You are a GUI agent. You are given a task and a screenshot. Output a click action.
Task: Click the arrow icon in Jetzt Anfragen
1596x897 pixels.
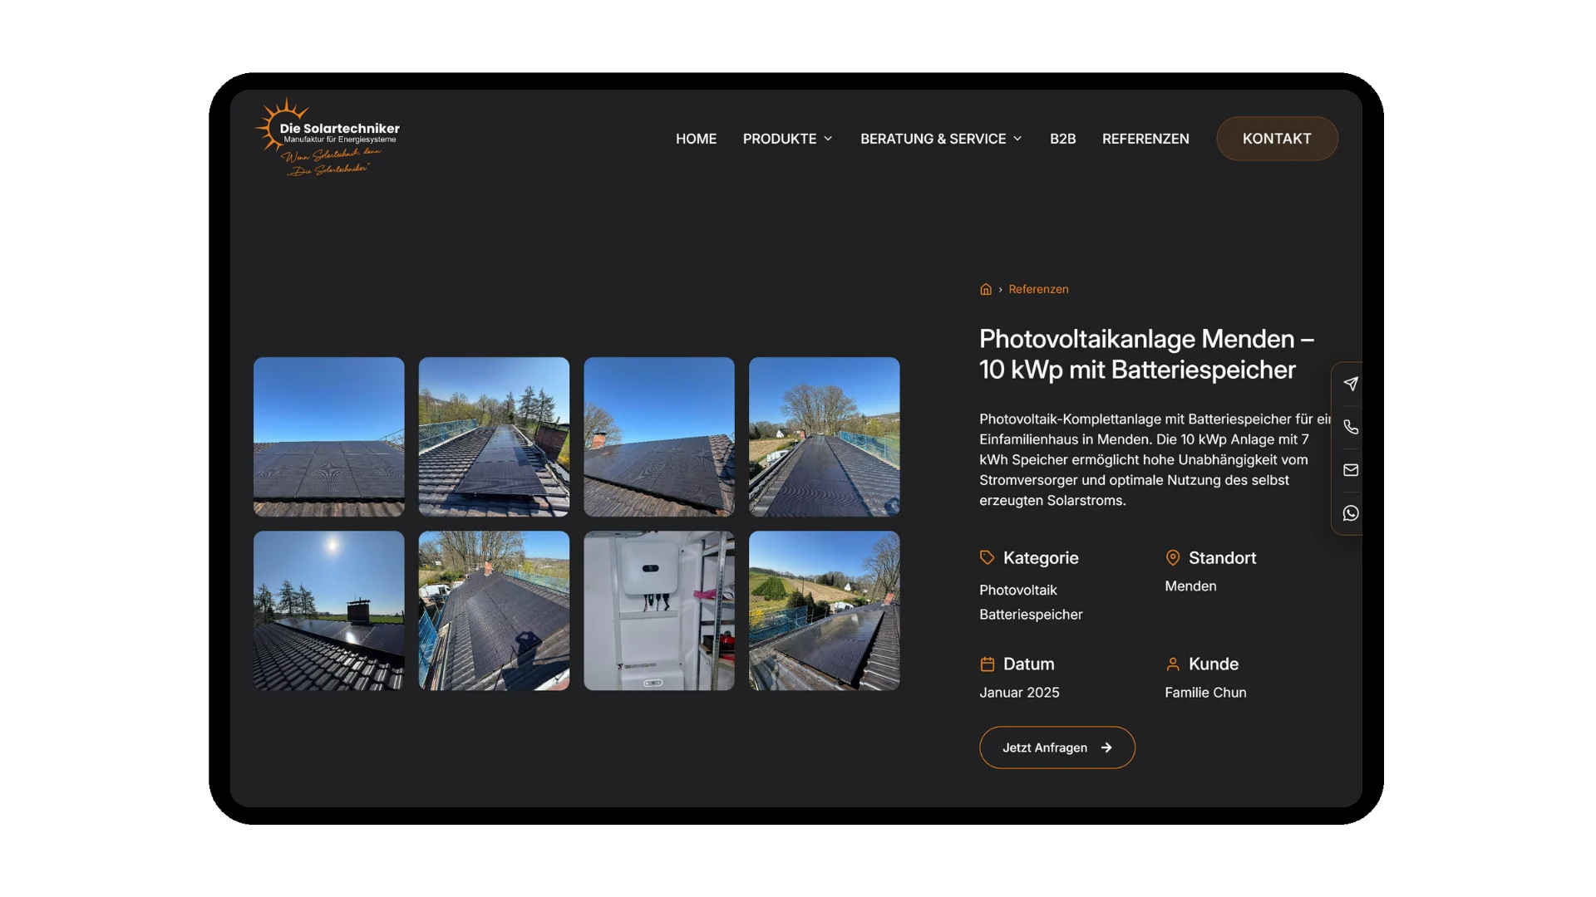pyautogui.click(x=1106, y=747)
